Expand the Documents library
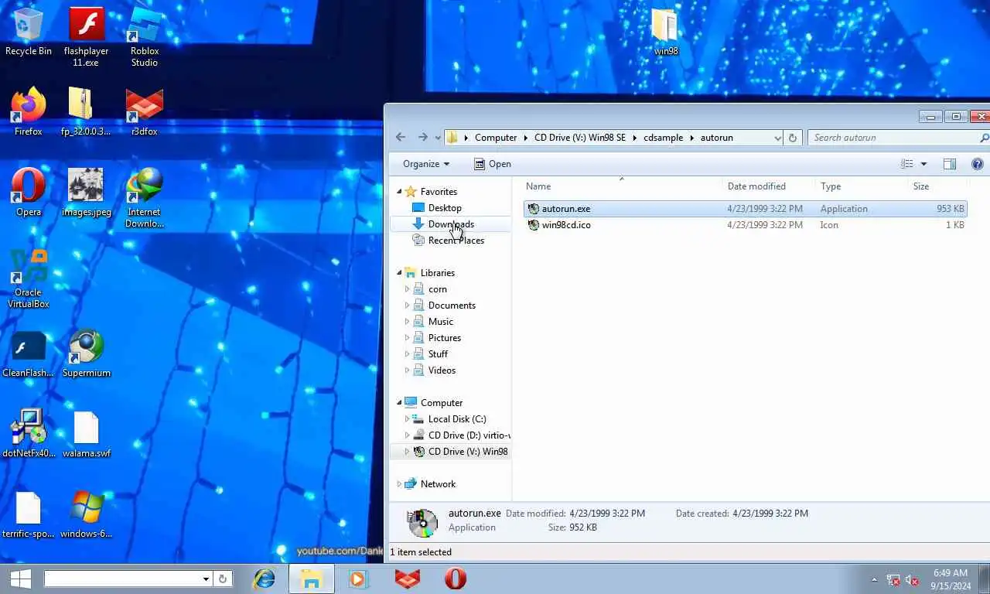This screenshot has height=594, width=990. click(407, 306)
